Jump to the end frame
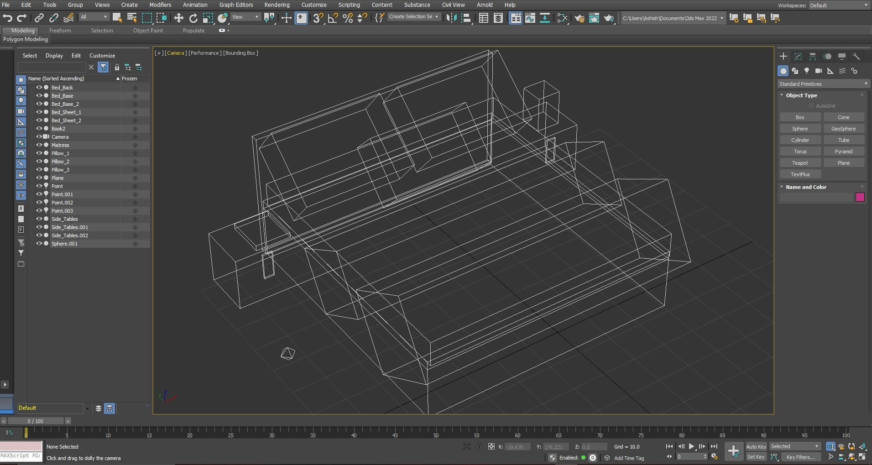Image resolution: width=872 pixels, height=465 pixels. 714,446
